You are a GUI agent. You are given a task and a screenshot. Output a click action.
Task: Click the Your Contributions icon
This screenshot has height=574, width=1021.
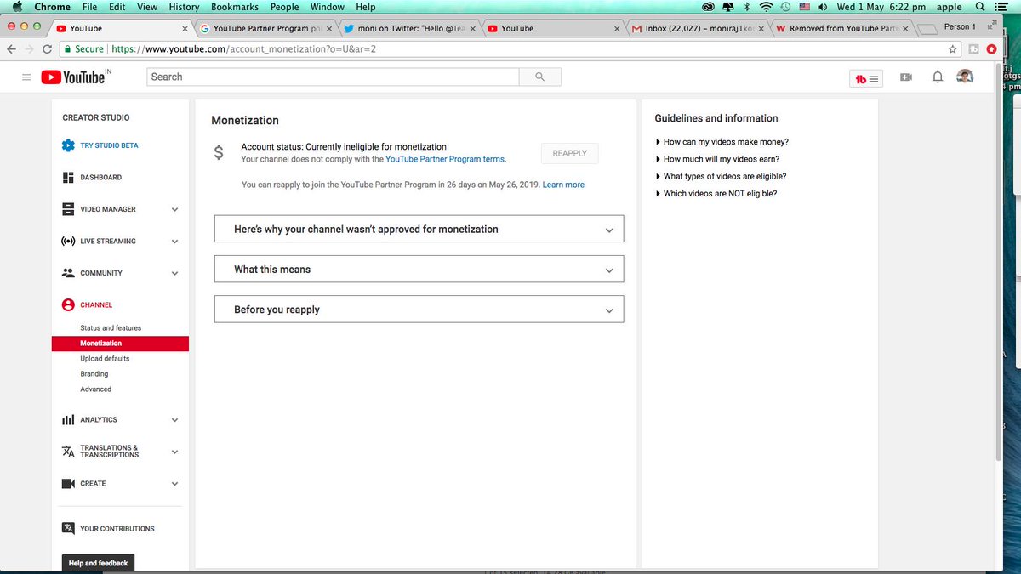click(x=68, y=528)
